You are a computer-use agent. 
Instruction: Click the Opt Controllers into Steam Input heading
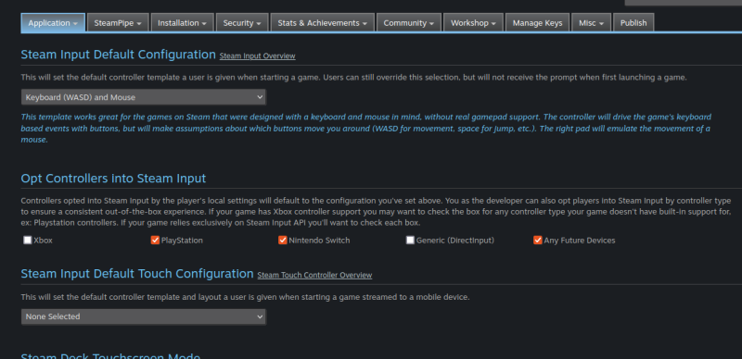point(113,178)
